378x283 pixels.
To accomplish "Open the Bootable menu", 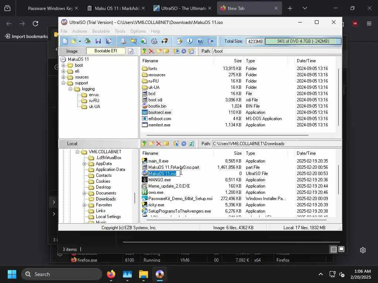I will 101,31.
